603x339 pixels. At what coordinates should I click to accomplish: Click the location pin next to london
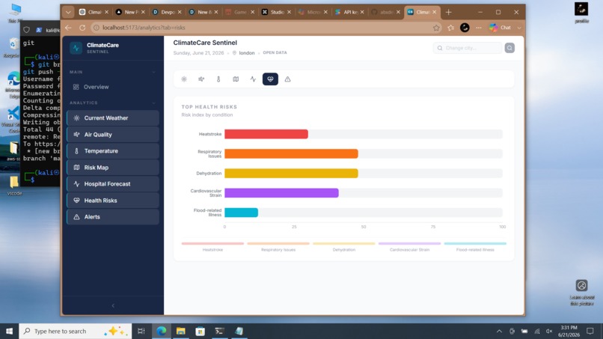[x=234, y=52]
